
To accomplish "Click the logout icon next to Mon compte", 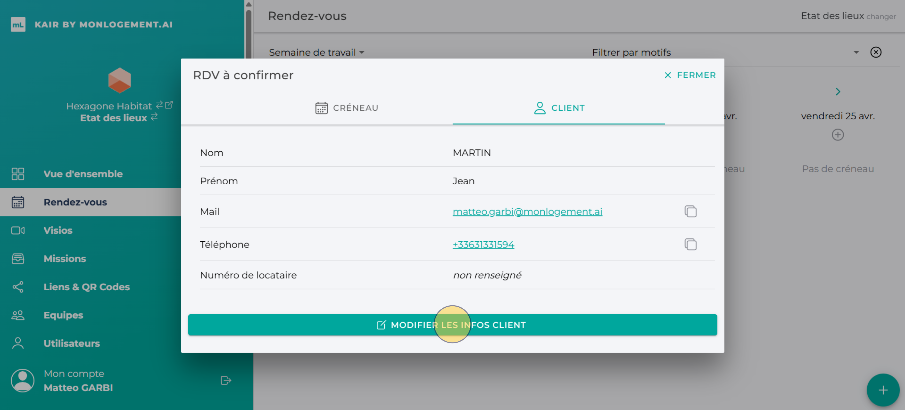I will (225, 381).
